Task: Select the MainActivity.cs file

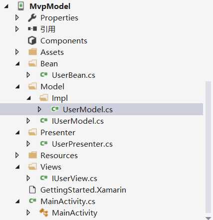Action: point(68,202)
